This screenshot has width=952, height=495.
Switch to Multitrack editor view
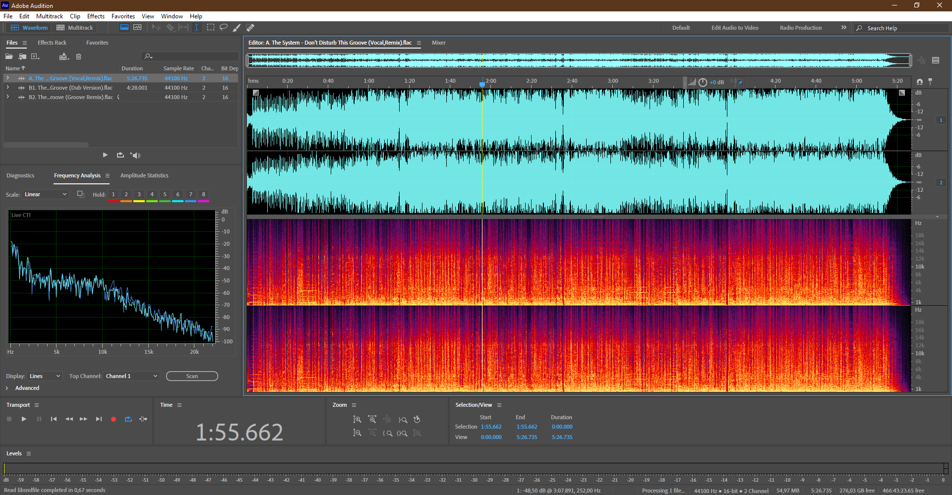pos(75,28)
